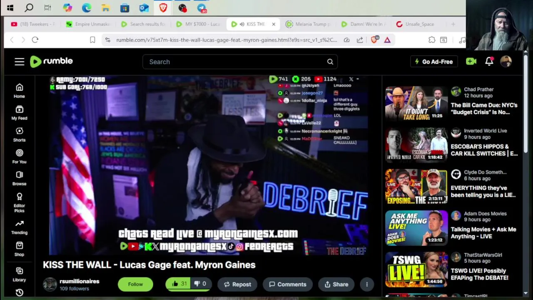
Task: Open Editor Picks in the sidebar
Action: tap(19, 202)
